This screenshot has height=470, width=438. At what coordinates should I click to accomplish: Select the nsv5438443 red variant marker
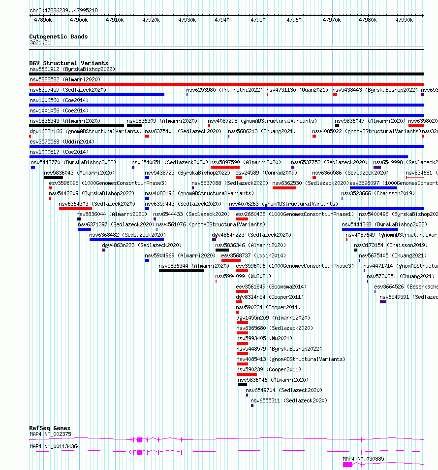pos(335,95)
